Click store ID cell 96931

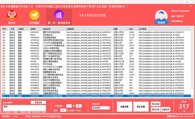[33, 35]
